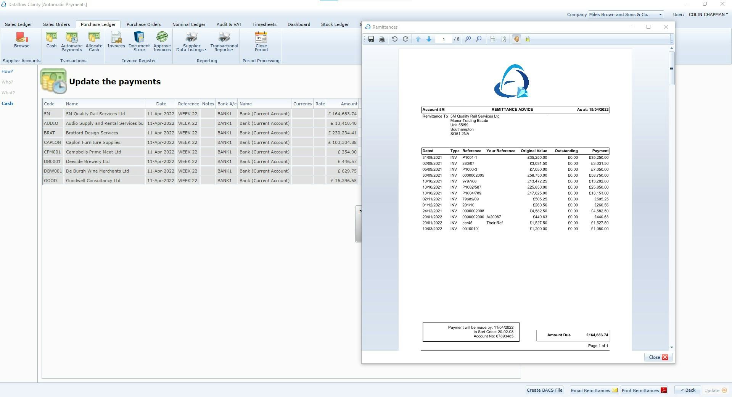The width and height of the screenshot is (732, 397).
Task: Open Approve Invoices
Action: pyautogui.click(x=162, y=42)
